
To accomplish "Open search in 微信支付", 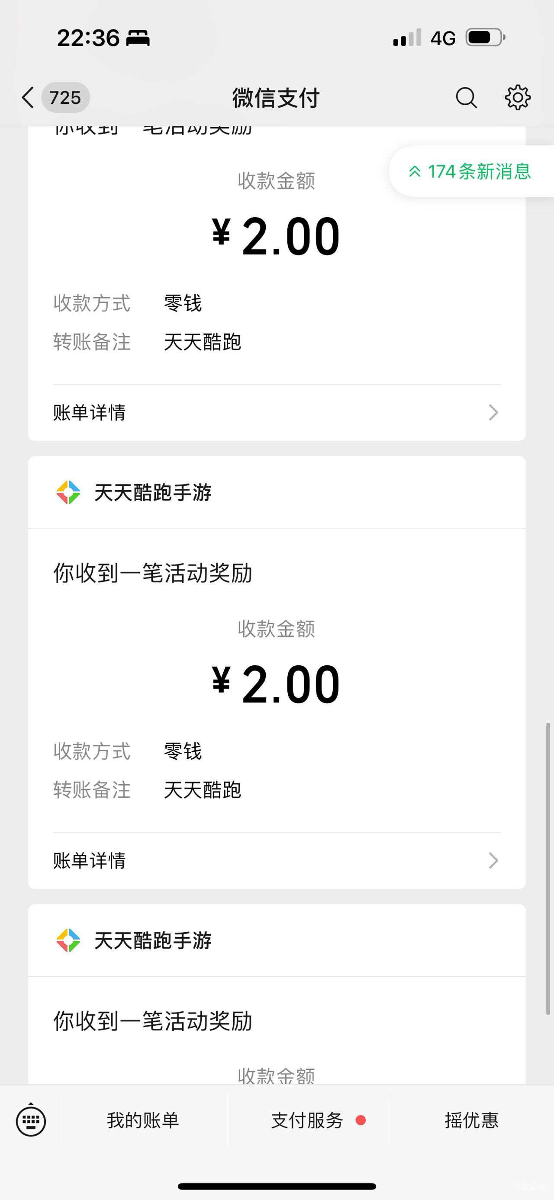I will [466, 98].
